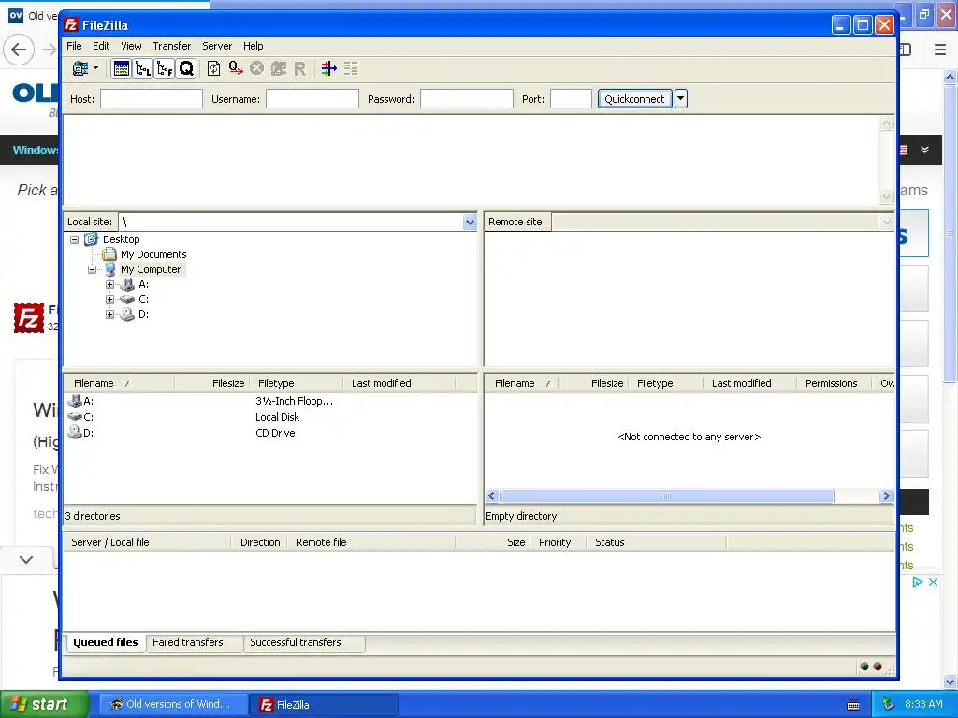Screen dimensions: 958x718
Task: Collapse the Desktop tree node
Action: (75, 239)
